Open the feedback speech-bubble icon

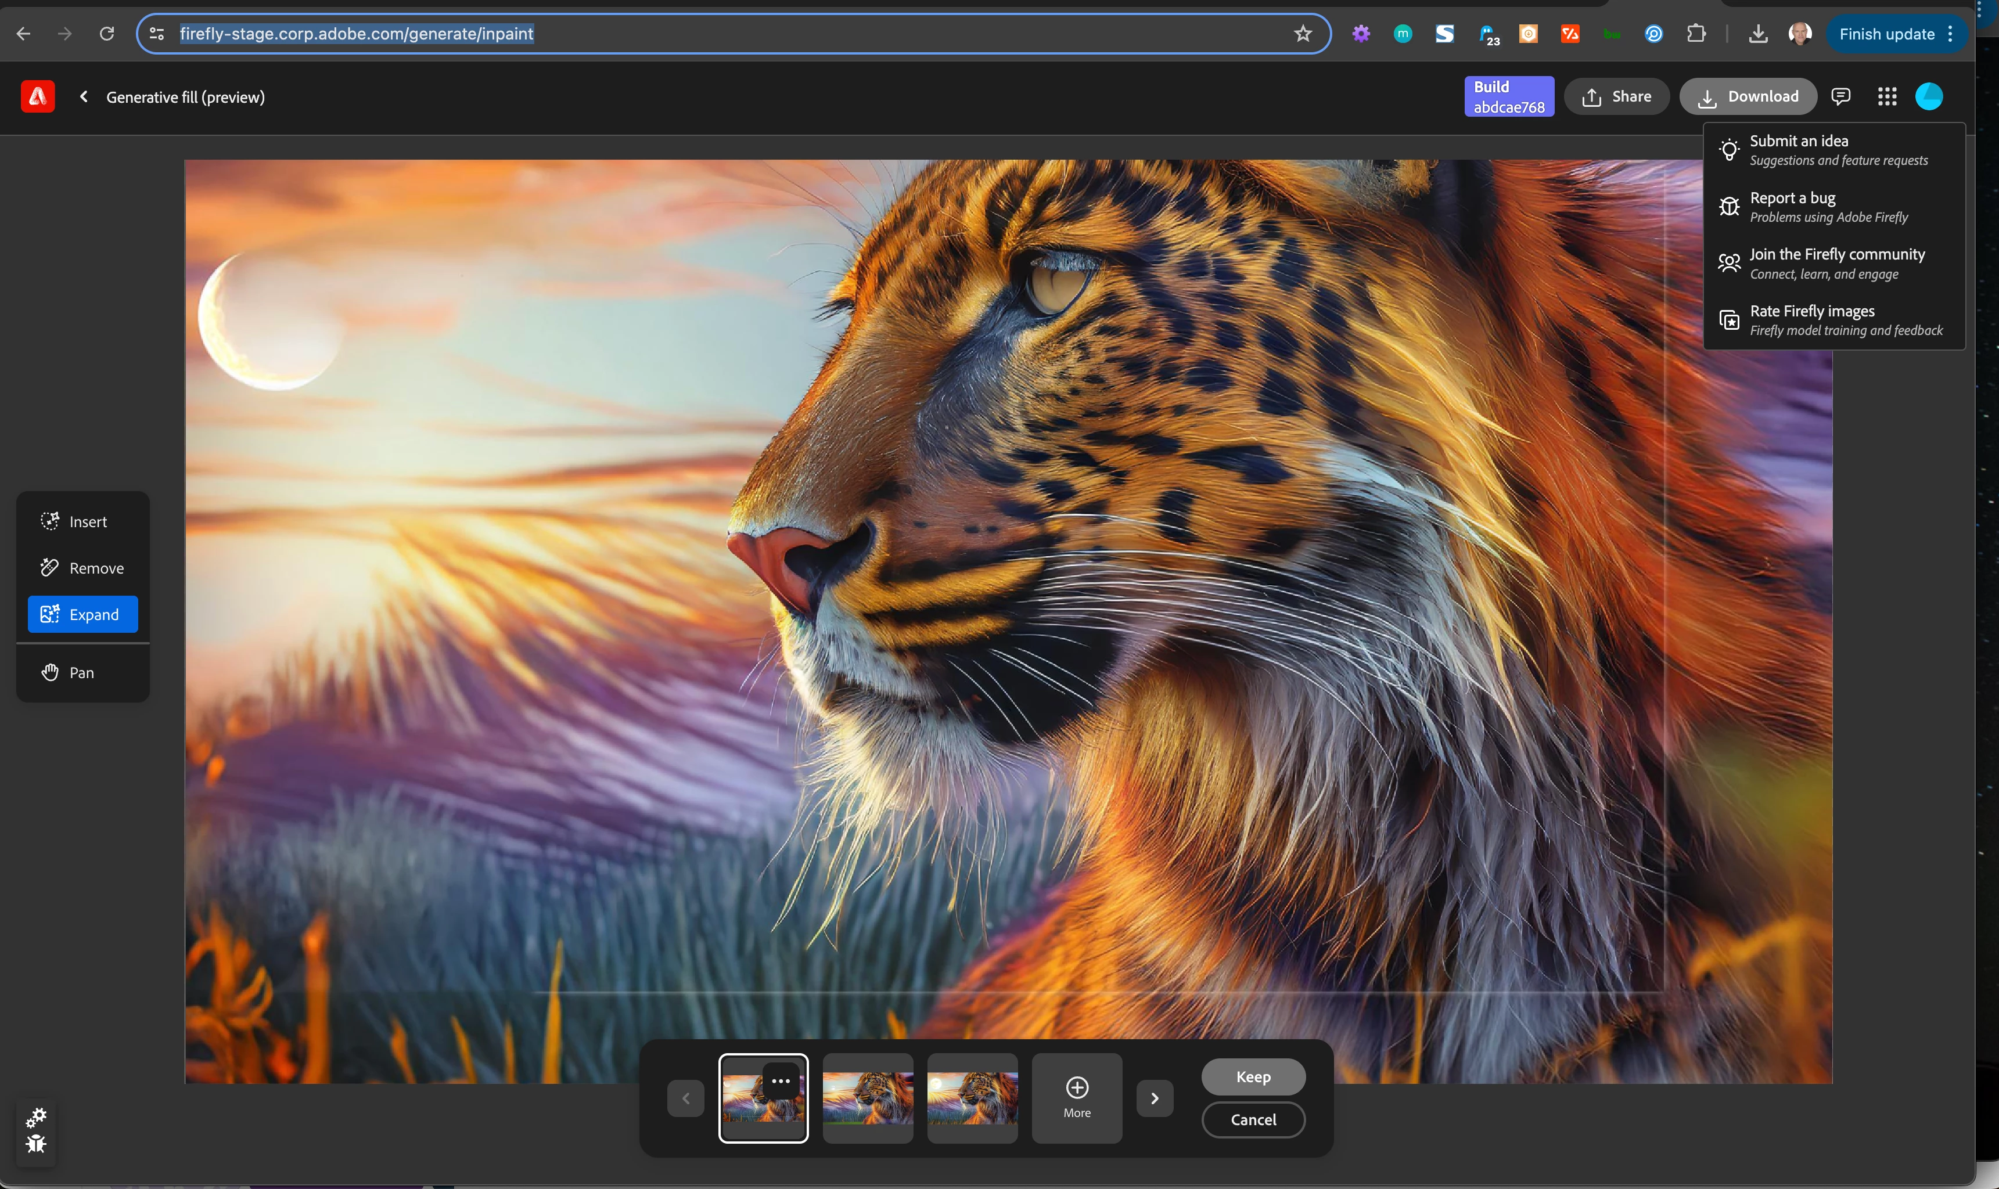coord(1840,97)
